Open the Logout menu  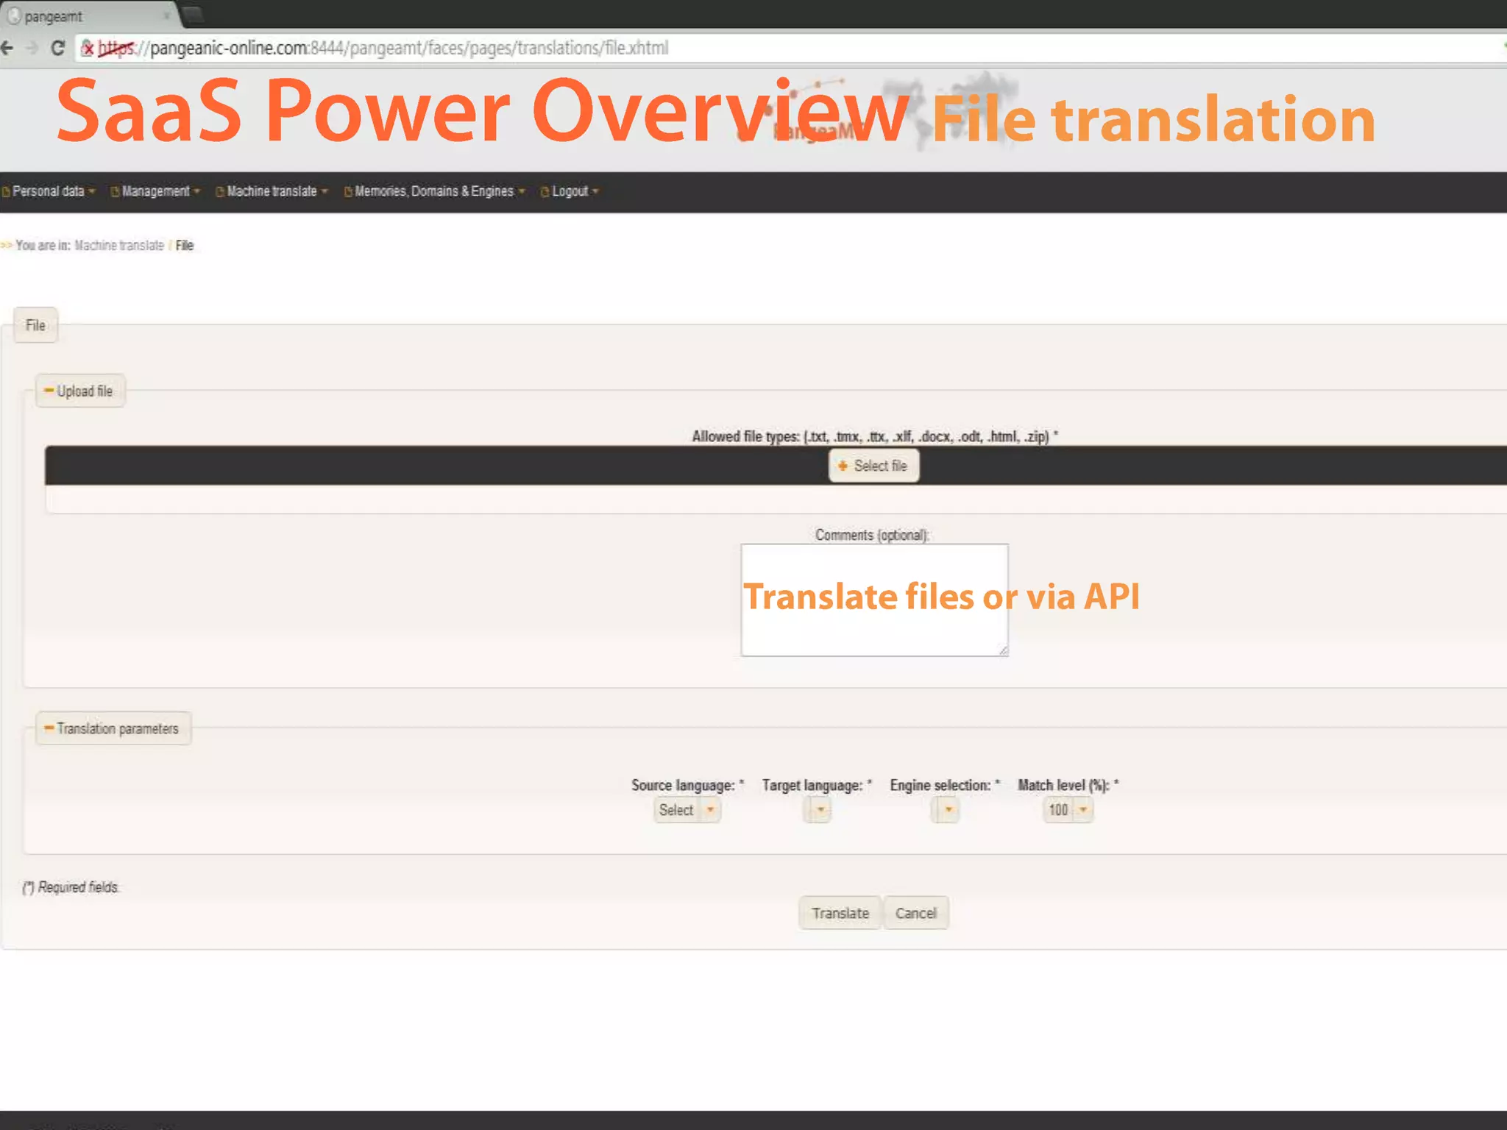click(x=570, y=191)
